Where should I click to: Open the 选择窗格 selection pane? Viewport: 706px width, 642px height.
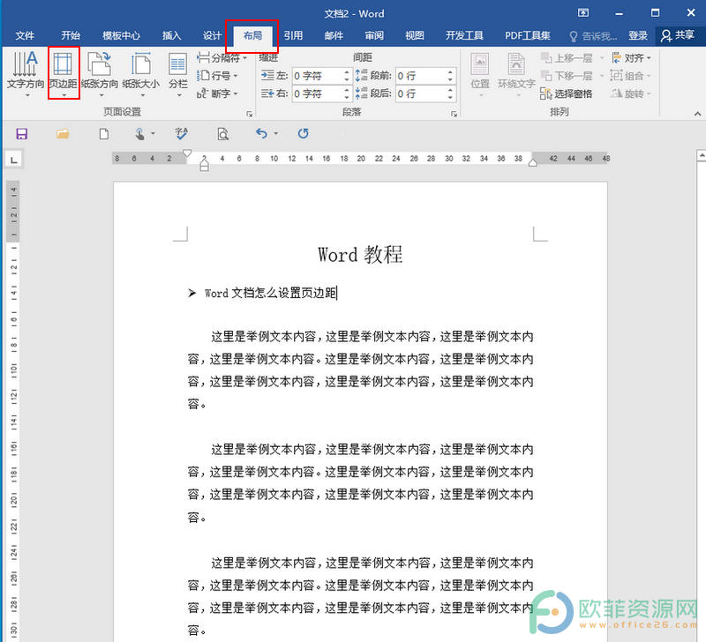point(567,93)
